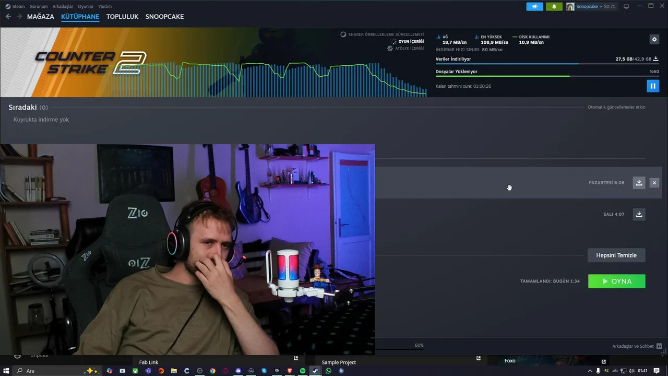The image size is (668, 376).
Task: Open Xbox app from taskbar
Action: click(135, 371)
